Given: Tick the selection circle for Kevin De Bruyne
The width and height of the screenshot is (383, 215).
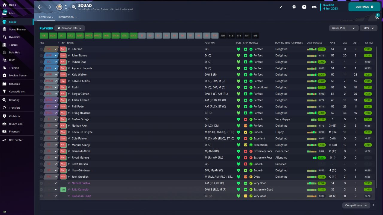Looking at the screenshot, I should (x=41, y=132).
